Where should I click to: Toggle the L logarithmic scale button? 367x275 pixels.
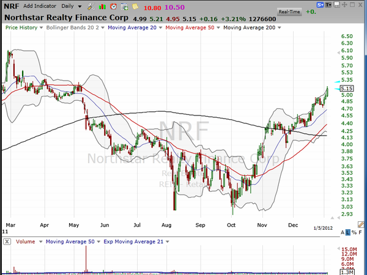point(348,232)
